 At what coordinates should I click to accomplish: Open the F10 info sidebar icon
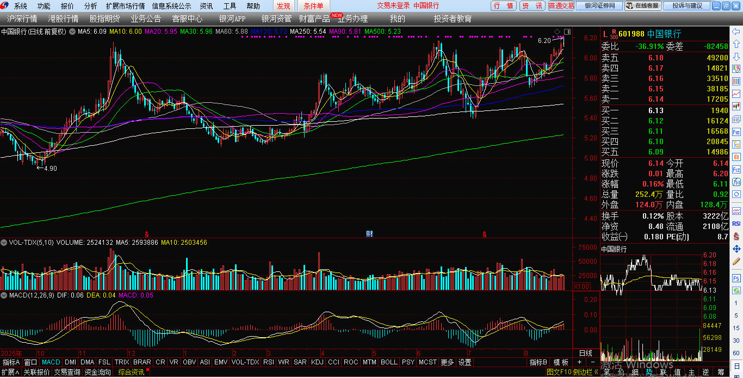pyautogui.click(x=736, y=132)
